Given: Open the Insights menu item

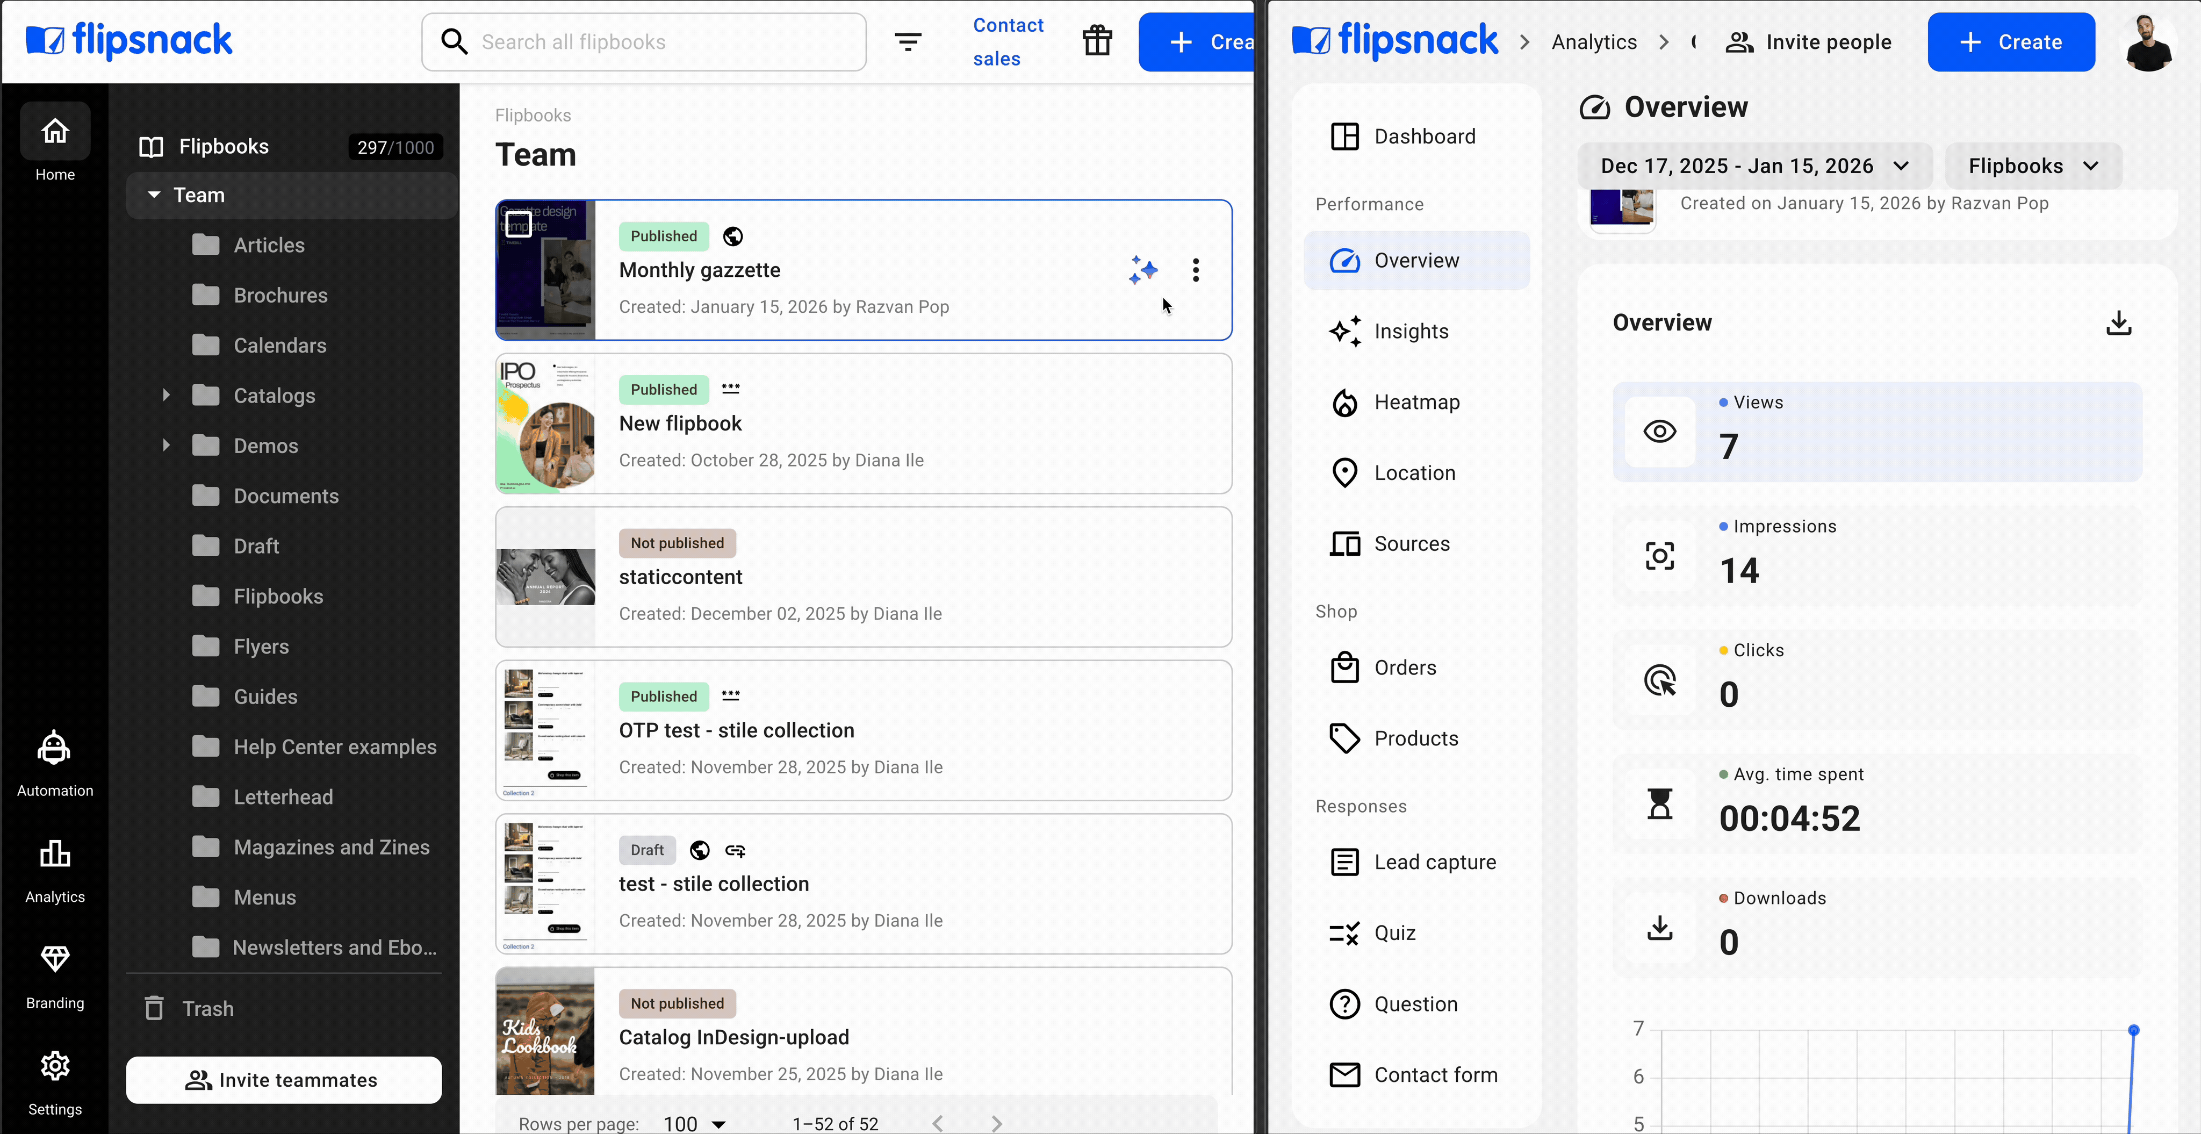Looking at the screenshot, I should click(1411, 332).
